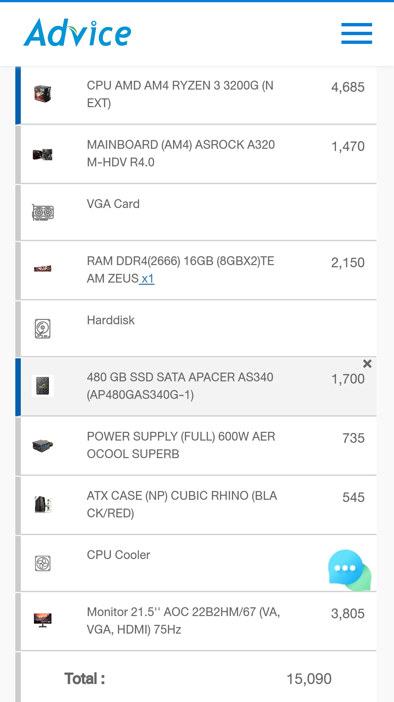Click the Cubic Rhino case thumbnail
The width and height of the screenshot is (394, 702).
tap(43, 504)
